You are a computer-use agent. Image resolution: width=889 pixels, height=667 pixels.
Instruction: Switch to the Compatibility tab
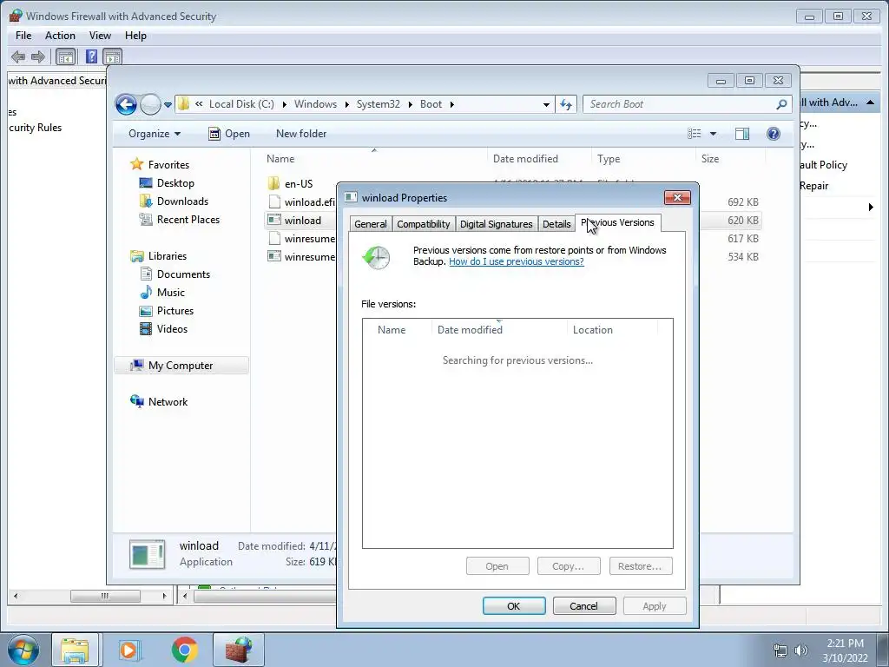click(x=424, y=224)
